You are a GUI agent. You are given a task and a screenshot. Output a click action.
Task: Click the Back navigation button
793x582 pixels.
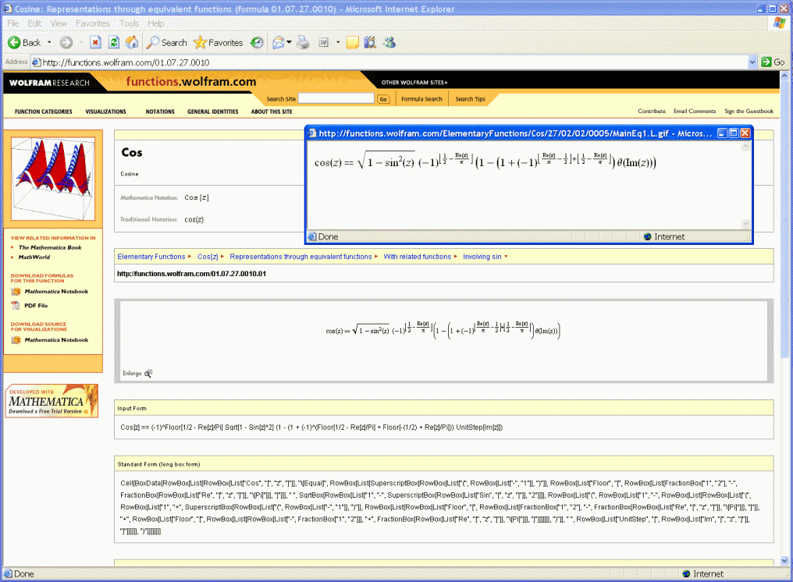coord(24,42)
